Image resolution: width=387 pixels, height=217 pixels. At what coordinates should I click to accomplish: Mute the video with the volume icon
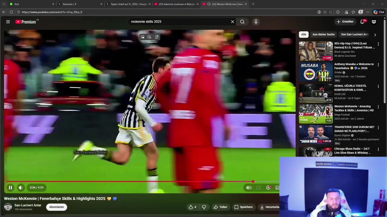coord(21,187)
